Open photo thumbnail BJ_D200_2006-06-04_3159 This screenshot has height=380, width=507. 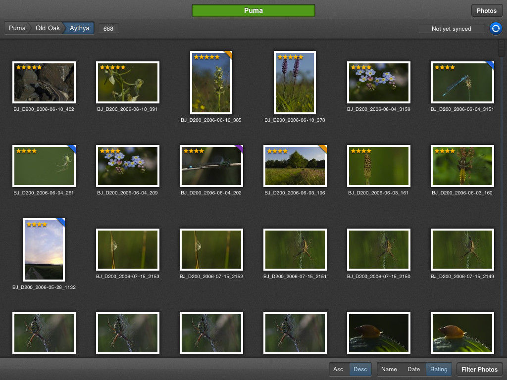pyautogui.click(x=379, y=83)
